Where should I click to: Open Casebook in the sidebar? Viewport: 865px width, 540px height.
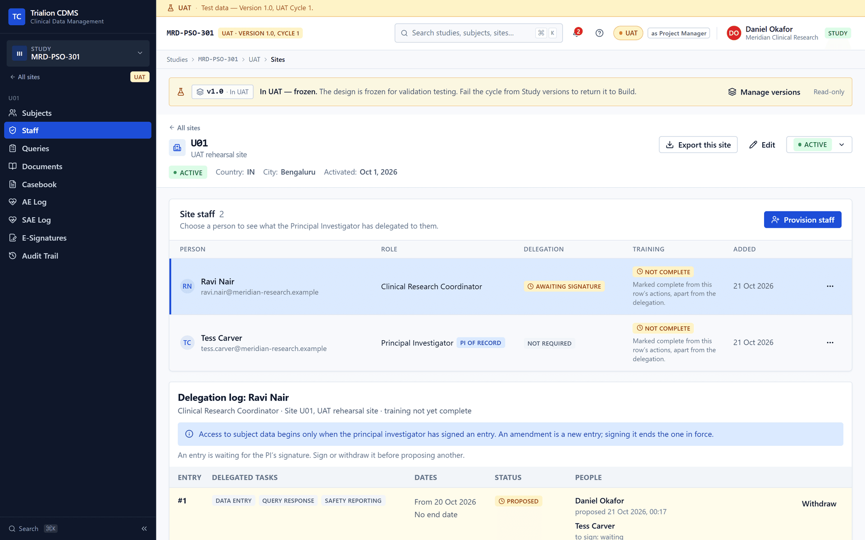coord(77,184)
